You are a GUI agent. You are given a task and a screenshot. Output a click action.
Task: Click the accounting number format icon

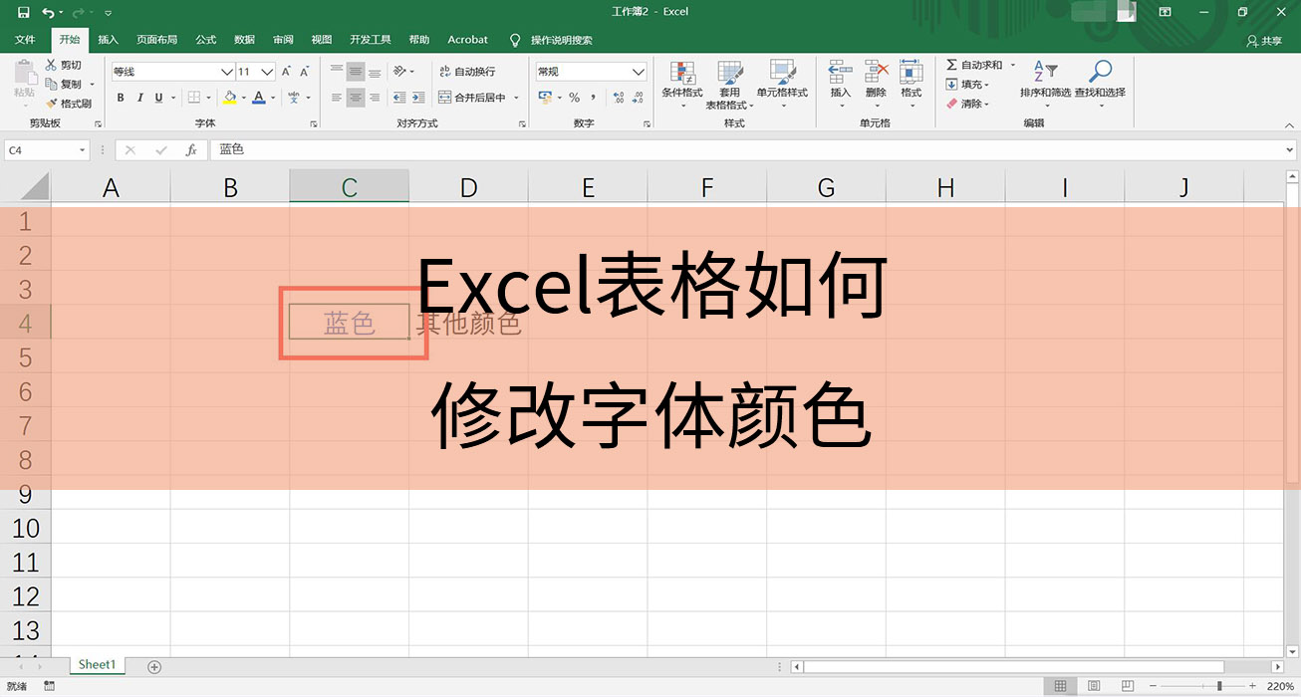point(545,98)
